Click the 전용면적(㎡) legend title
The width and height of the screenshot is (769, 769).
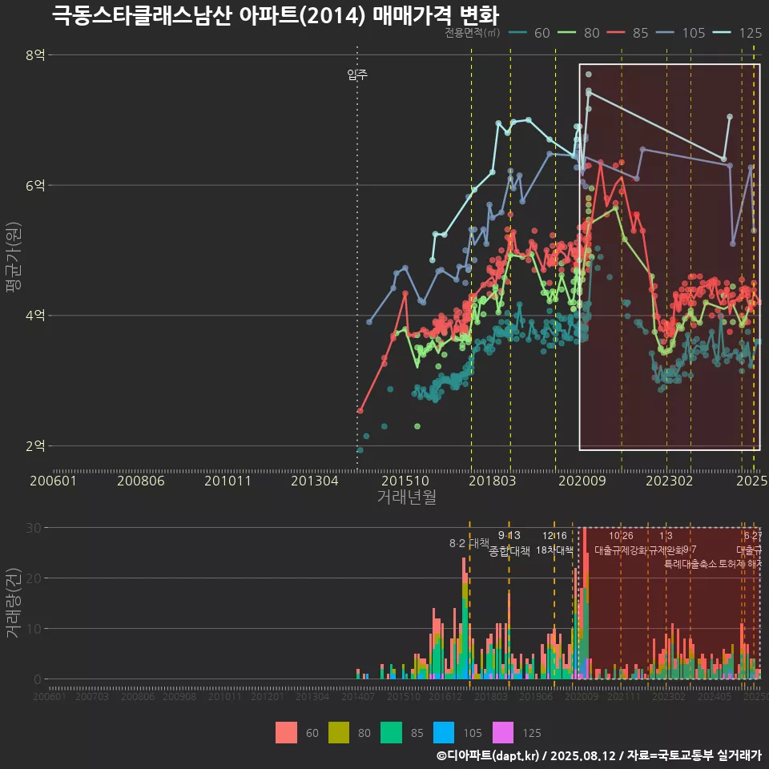(x=473, y=33)
